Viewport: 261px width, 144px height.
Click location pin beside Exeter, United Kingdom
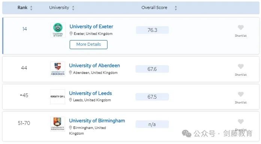71,33
